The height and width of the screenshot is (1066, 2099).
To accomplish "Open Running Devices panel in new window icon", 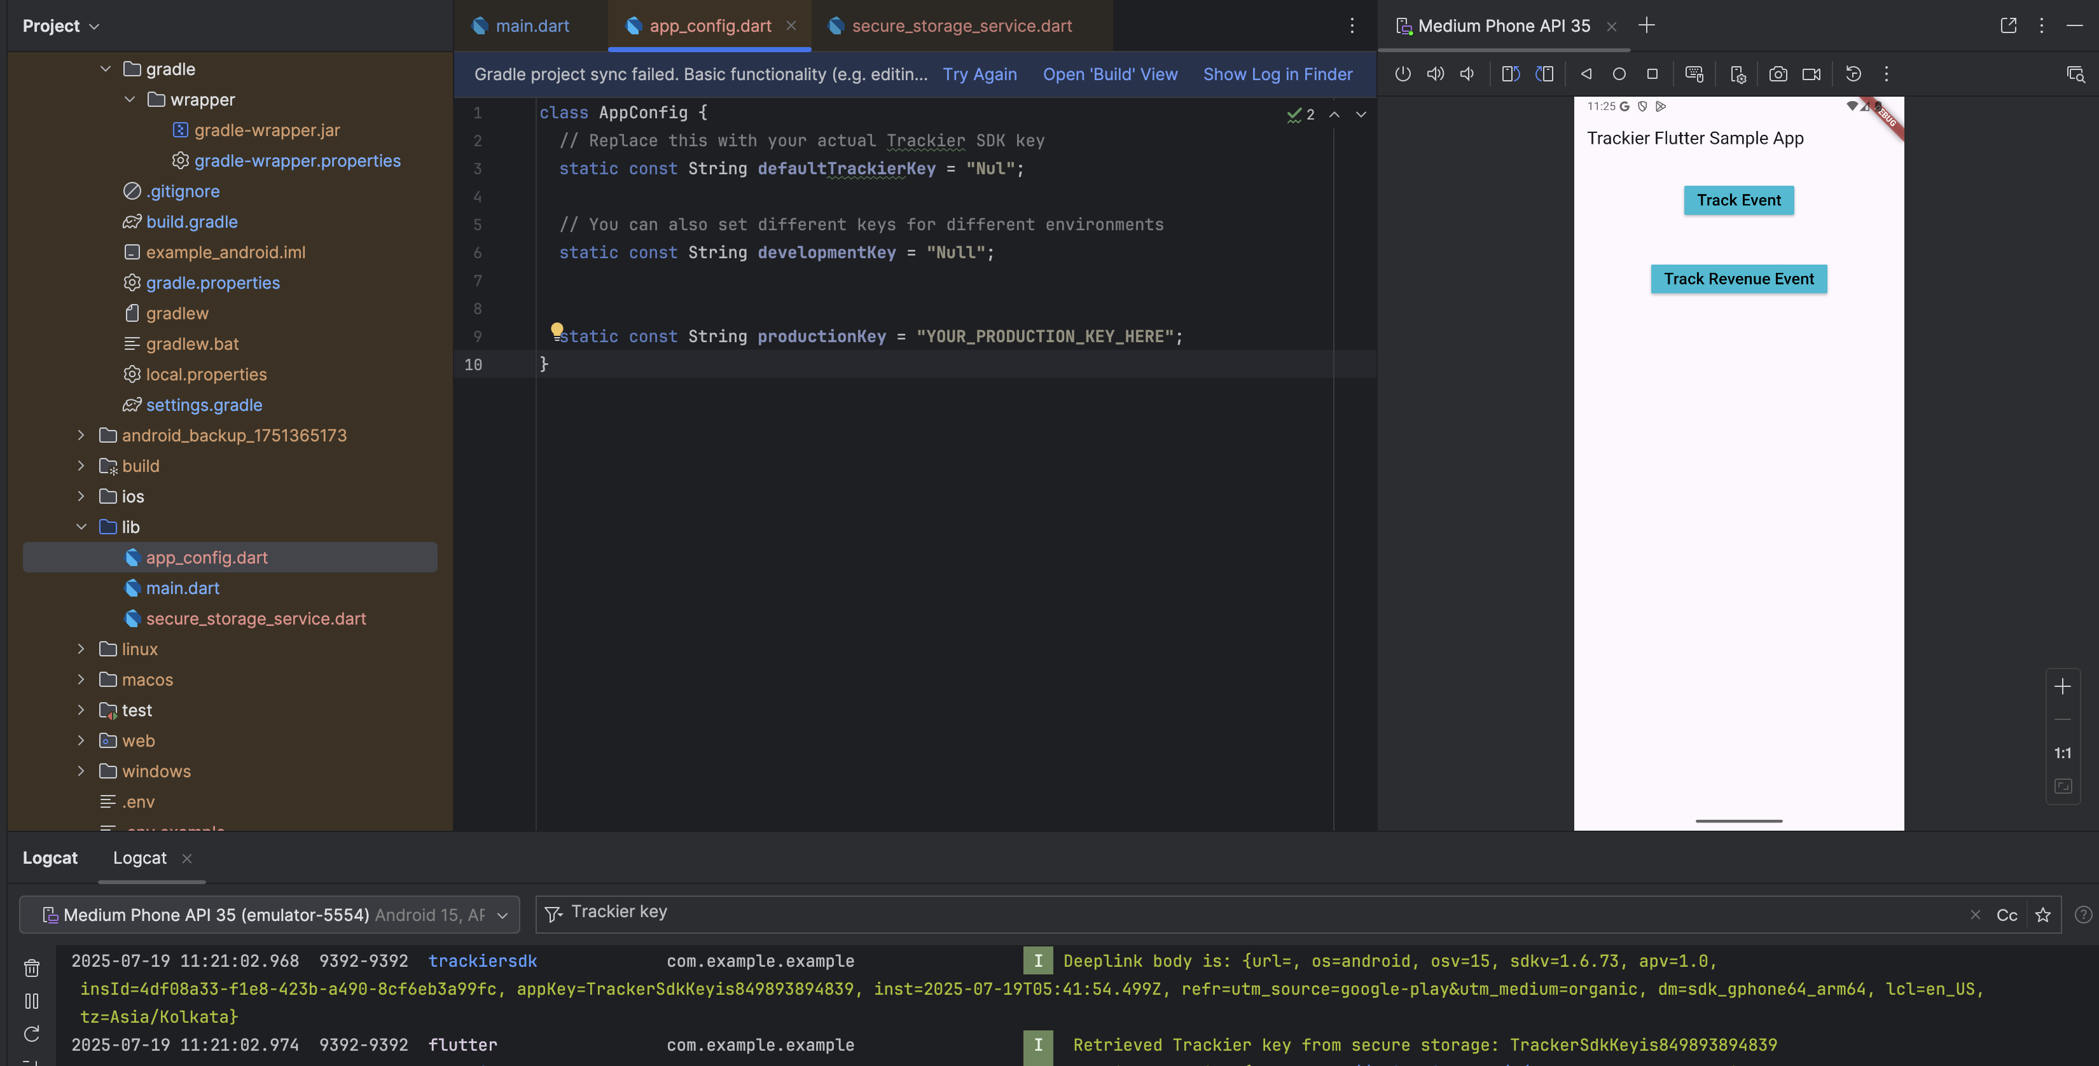I will tap(2009, 25).
